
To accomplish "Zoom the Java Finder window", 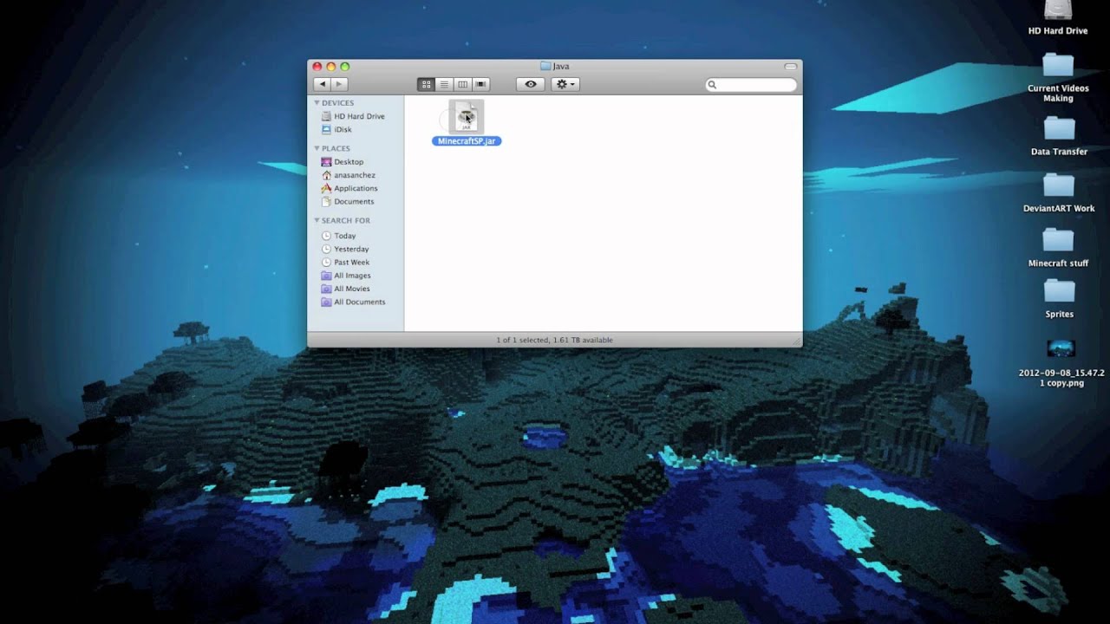I will point(345,66).
